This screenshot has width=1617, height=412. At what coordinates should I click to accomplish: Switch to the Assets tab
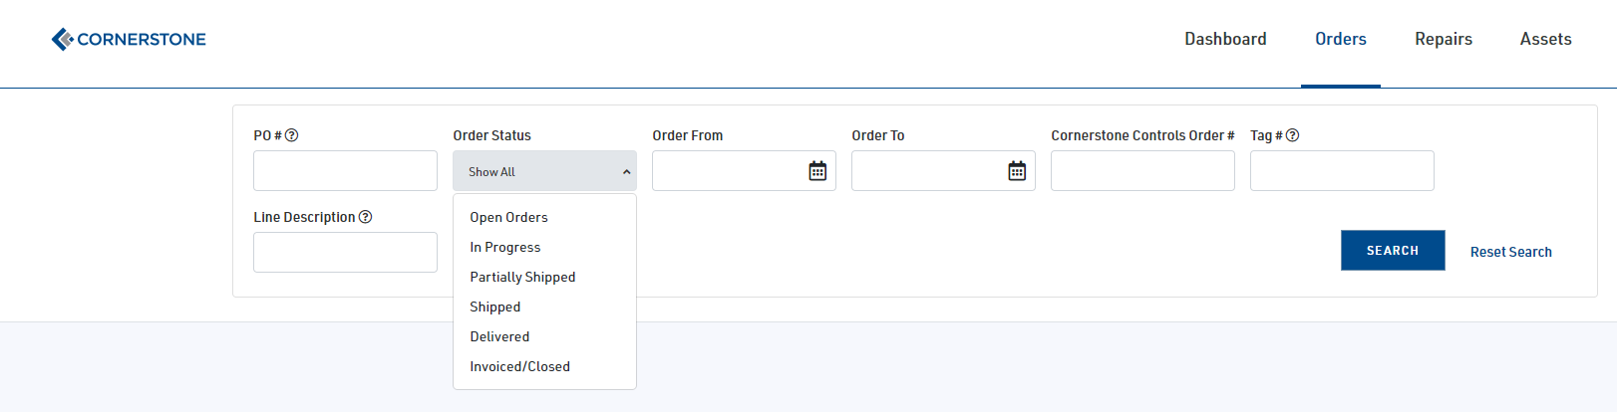coord(1545,39)
